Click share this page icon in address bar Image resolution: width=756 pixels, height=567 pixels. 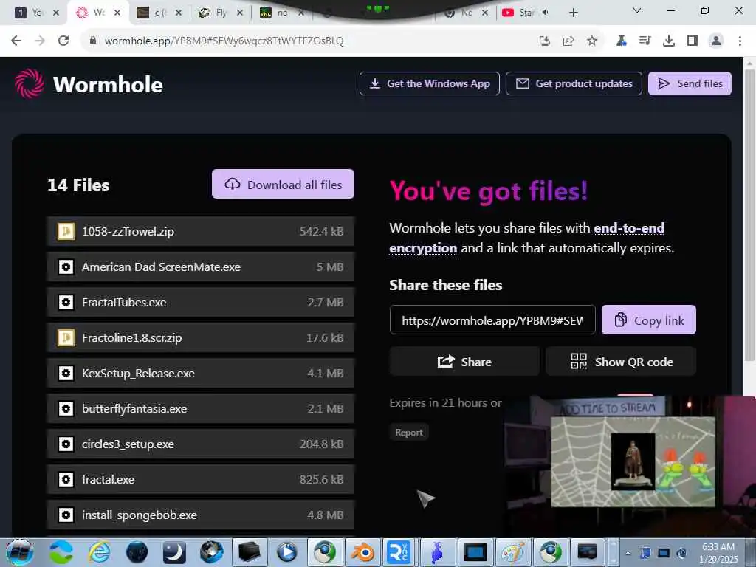[x=568, y=41]
